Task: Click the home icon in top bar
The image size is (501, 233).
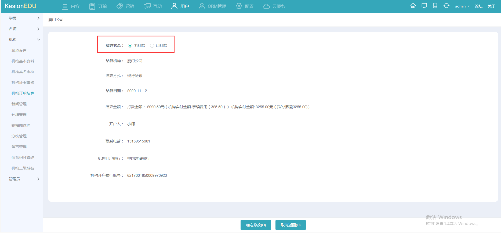Action: coord(413,6)
